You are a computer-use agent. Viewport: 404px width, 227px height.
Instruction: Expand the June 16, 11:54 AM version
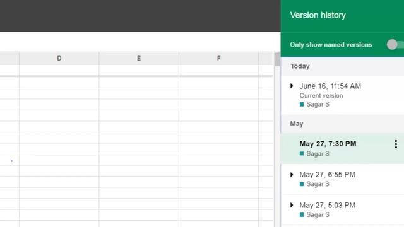(x=292, y=86)
